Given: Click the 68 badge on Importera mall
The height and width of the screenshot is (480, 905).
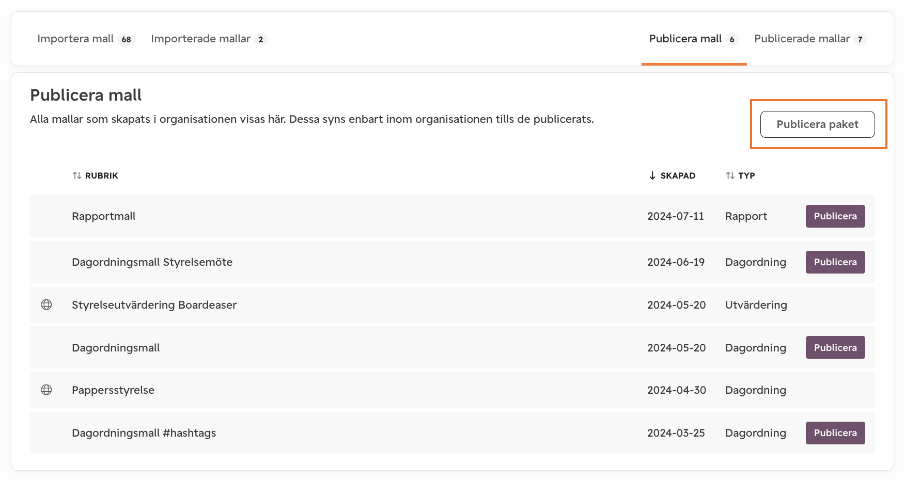Looking at the screenshot, I should tap(127, 39).
